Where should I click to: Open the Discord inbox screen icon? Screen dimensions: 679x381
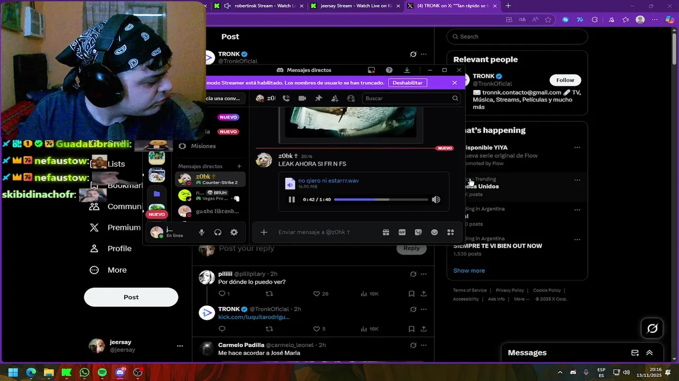tap(371, 70)
